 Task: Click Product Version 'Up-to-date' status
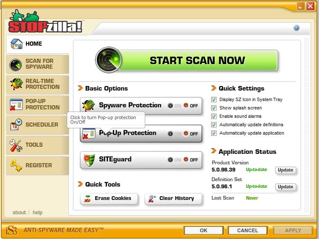(x=256, y=170)
